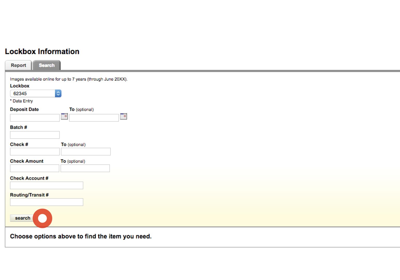
Task: Click the Check Account # field
Action: pyautogui.click(x=46, y=185)
